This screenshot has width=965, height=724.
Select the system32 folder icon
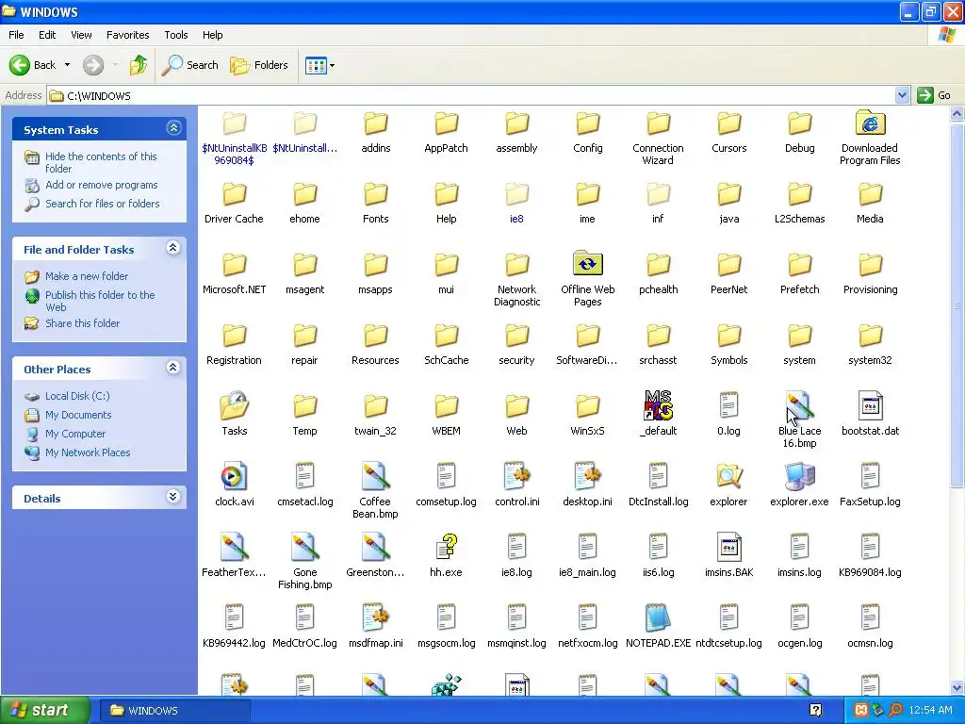click(x=870, y=336)
